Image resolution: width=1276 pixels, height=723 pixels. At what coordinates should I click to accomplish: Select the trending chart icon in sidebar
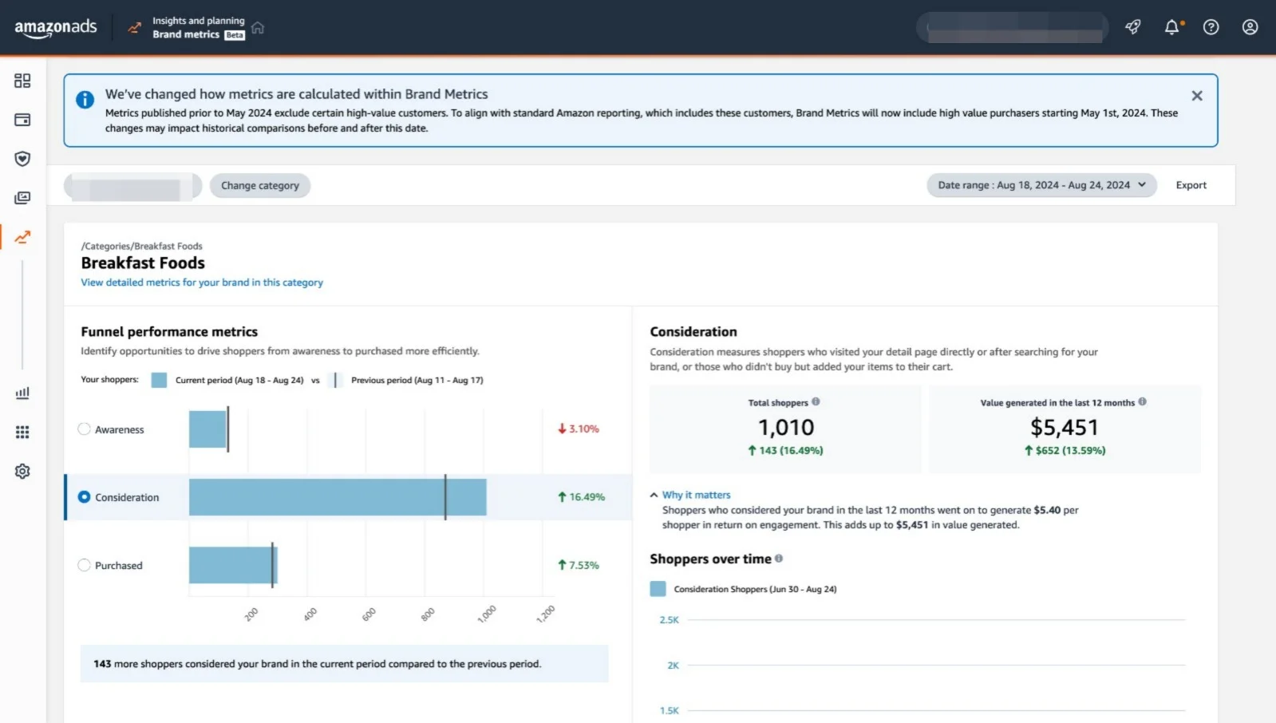point(22,237)
